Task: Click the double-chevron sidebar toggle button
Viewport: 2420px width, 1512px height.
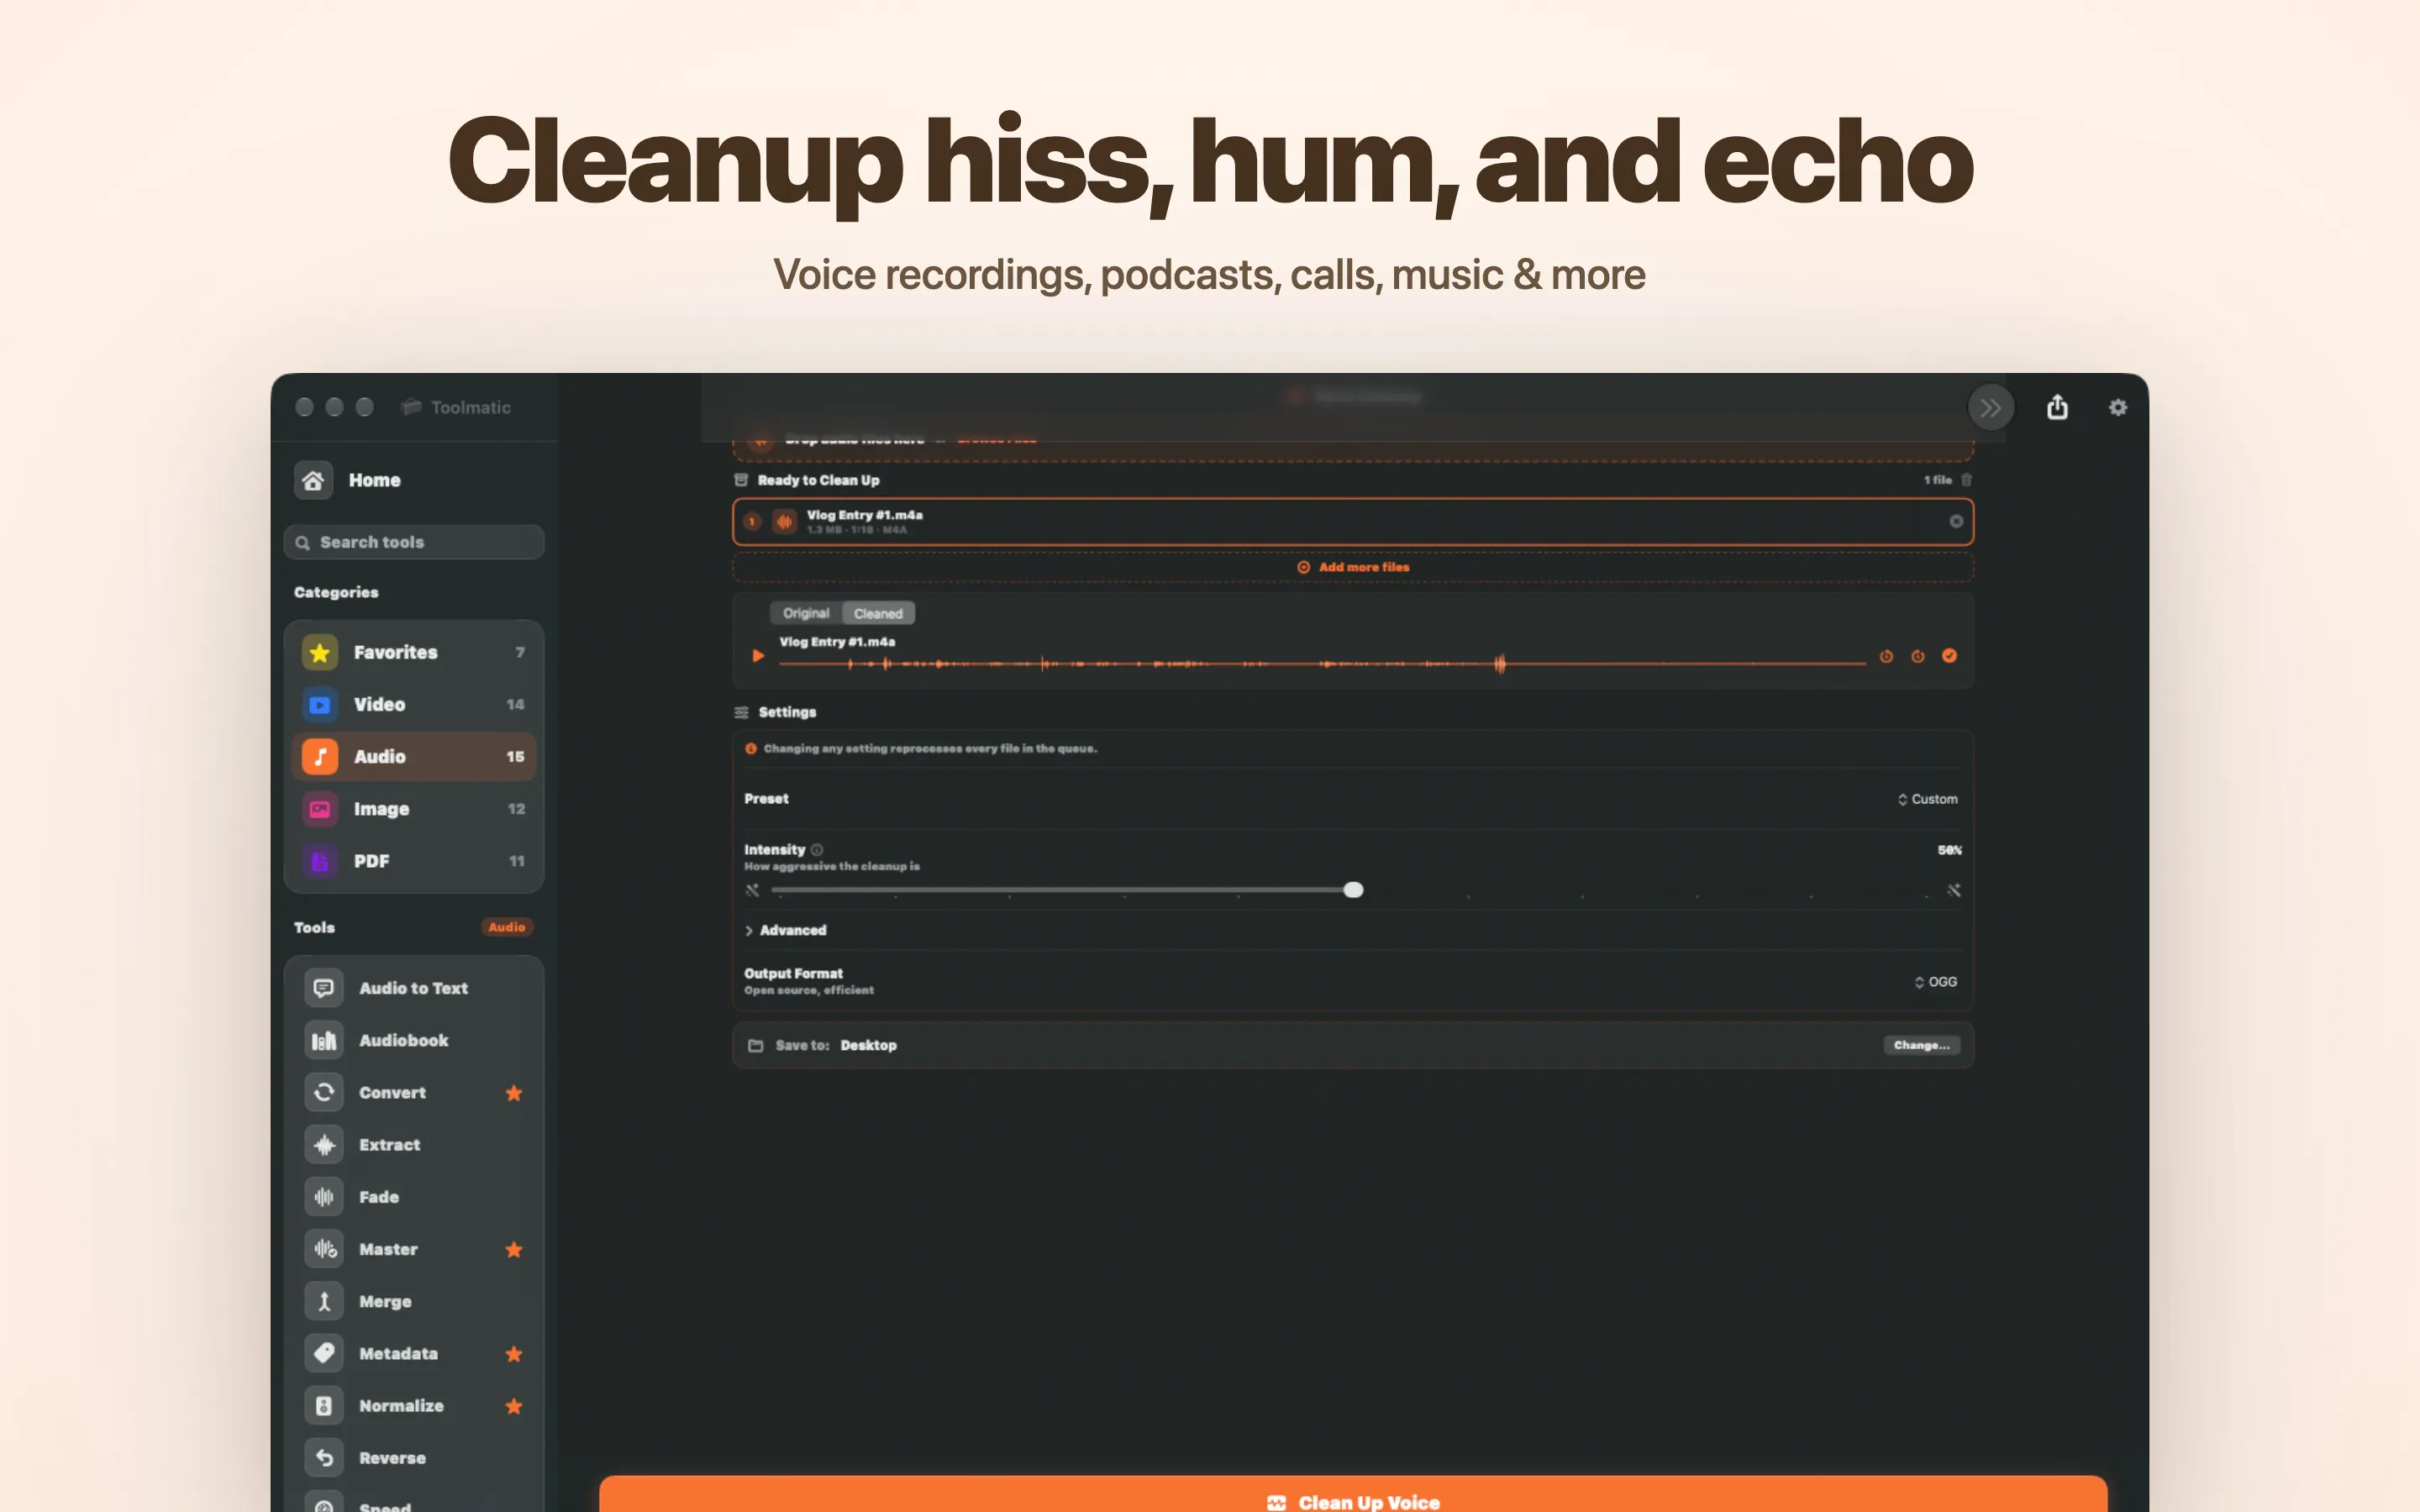Action: coord(1990,407)
